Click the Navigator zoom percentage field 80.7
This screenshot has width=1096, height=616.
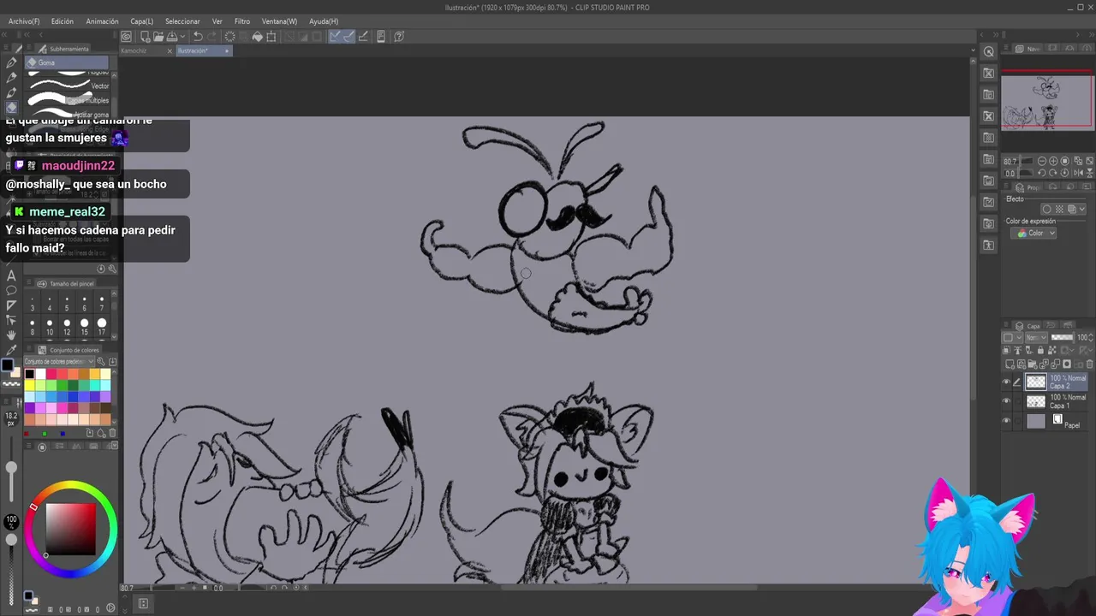click(x=1011, y=161)
